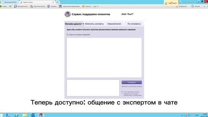This screenshot has width=208, height=117.
Task: Click the РУС language indicator in tray
Action: (x=197, y=115)
